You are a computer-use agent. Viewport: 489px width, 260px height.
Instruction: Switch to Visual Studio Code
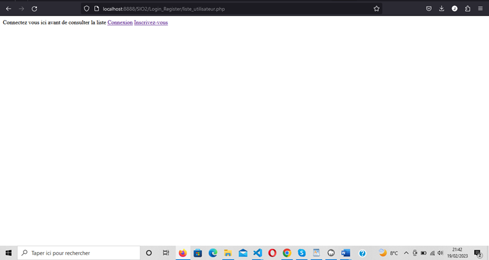[x=257, y=253]
